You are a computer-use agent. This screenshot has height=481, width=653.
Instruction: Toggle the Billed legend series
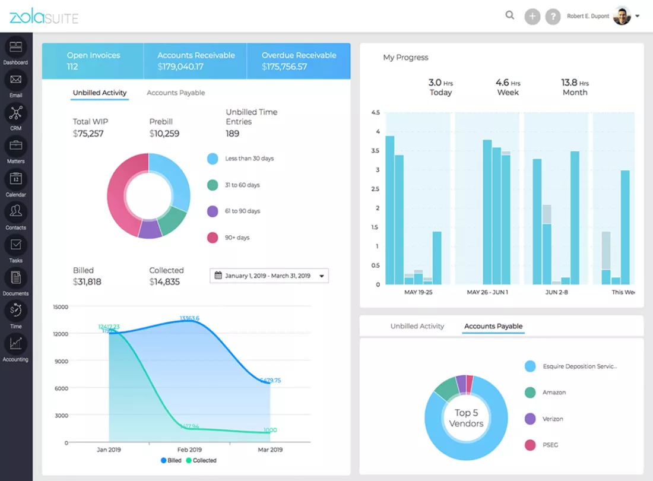pyautogui.click(x=171, y=460)
